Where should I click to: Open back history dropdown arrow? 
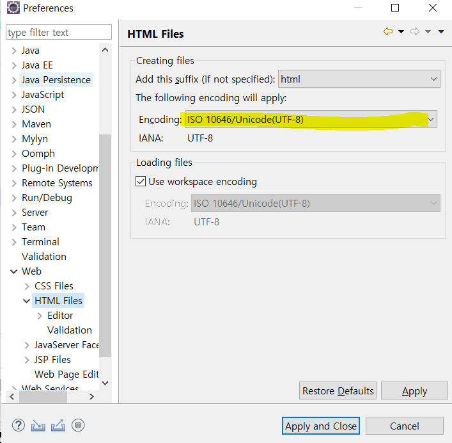(x=401, y=31)
